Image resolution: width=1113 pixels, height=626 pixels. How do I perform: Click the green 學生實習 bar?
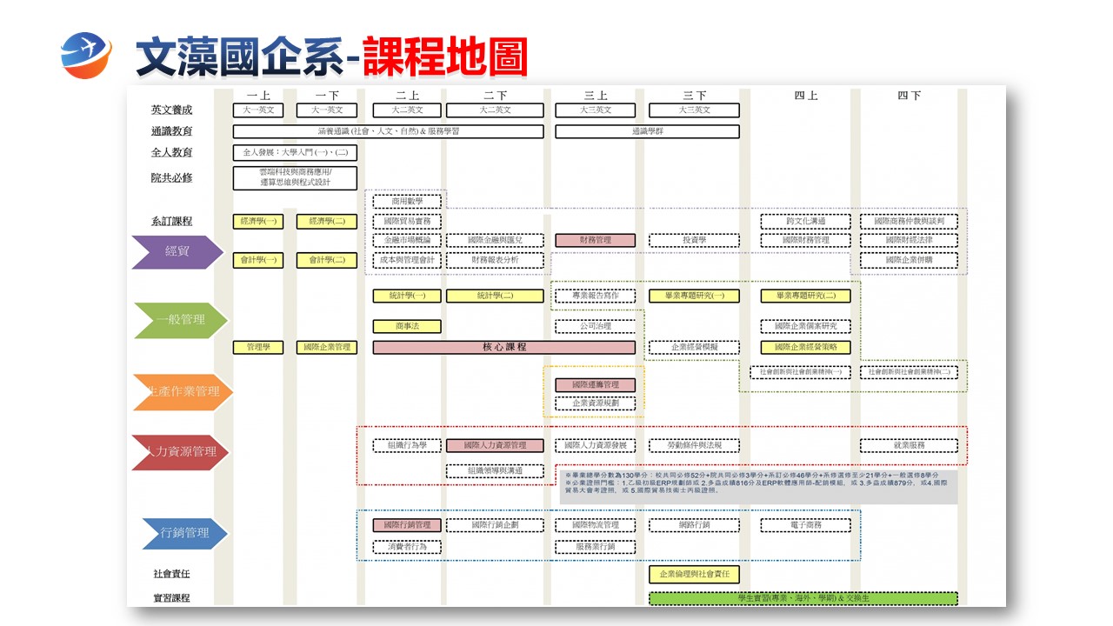pos(803,598)
